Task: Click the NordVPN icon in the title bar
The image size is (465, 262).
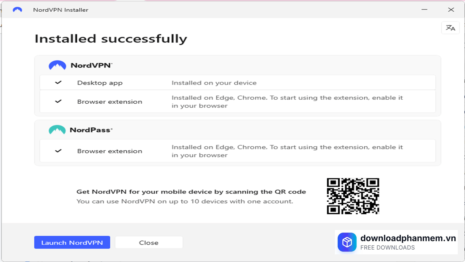Action: [17, 10]
